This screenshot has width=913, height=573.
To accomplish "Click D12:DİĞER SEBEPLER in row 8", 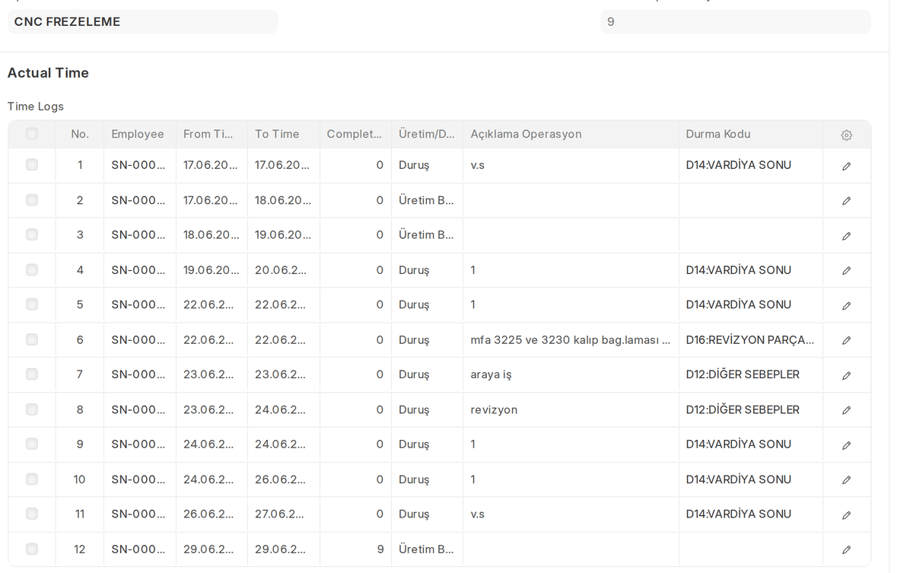I will (751, 409).
